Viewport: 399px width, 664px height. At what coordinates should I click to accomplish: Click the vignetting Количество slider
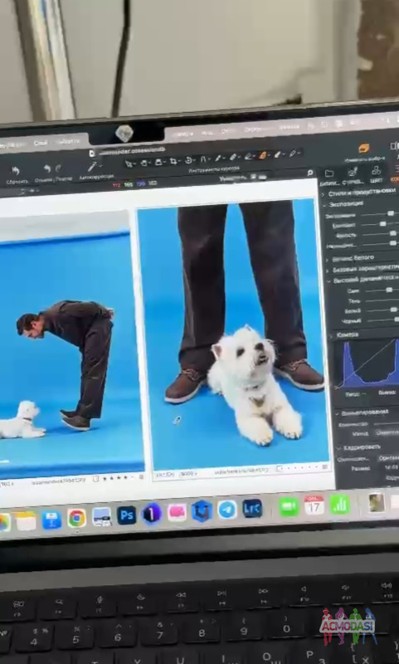pos(386,423)
